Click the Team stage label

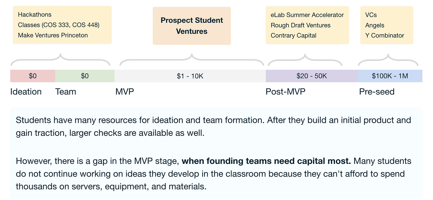click(x=66, y=92)
